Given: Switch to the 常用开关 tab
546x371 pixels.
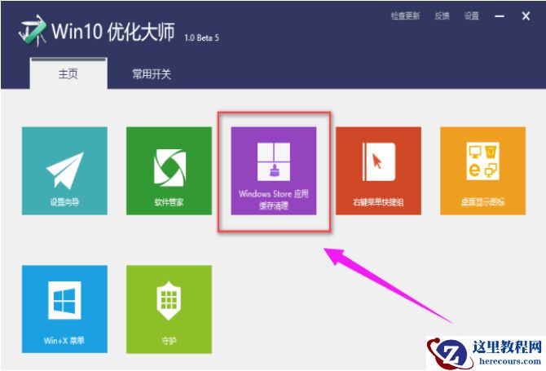Looking at the screenshot, I should coord(152,74).
